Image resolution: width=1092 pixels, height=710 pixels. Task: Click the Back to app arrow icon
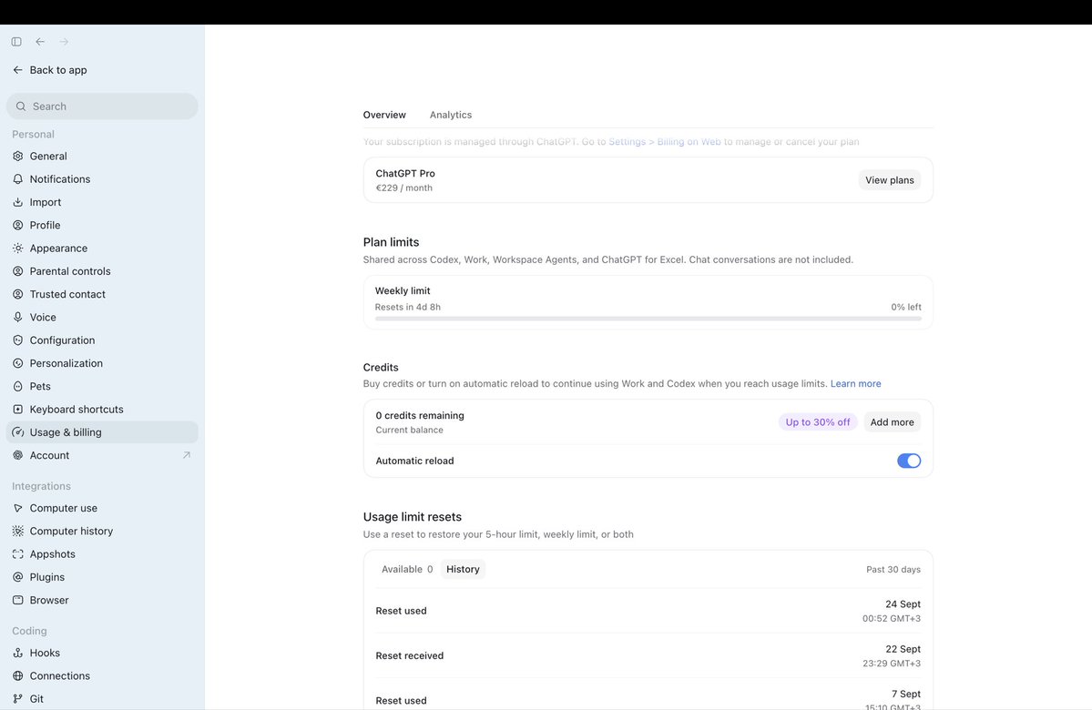(x=18, y=69)
